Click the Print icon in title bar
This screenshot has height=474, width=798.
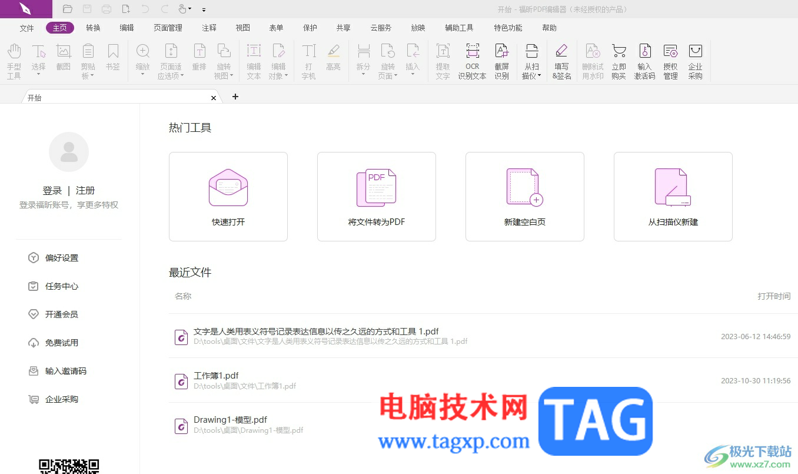click(x=107, y=9)
